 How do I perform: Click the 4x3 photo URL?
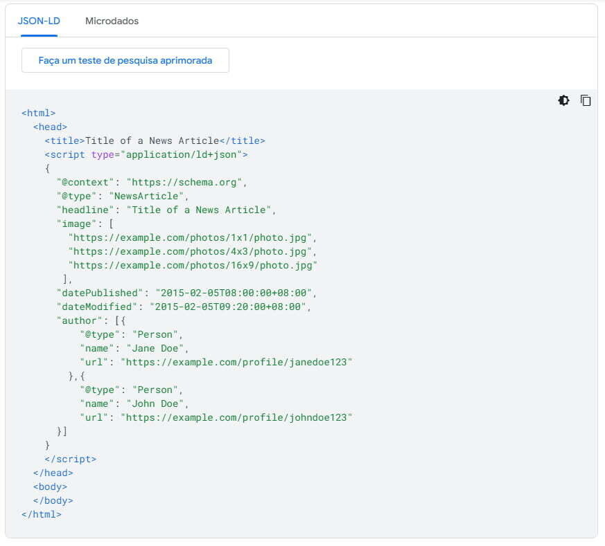coord(193,252)
